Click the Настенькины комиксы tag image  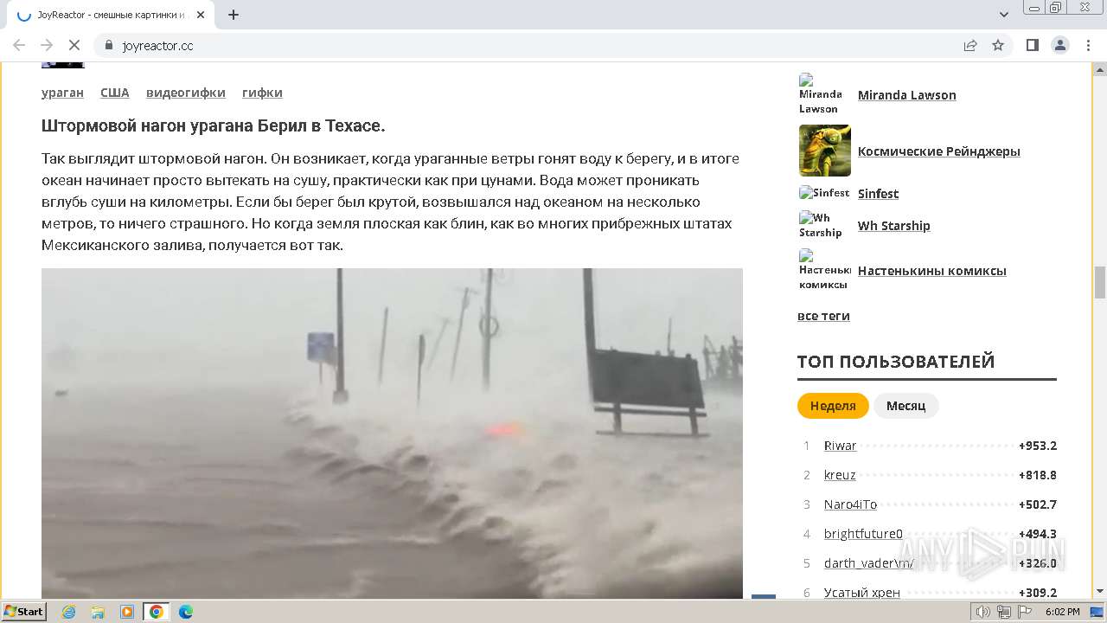(x=824, y=270)
